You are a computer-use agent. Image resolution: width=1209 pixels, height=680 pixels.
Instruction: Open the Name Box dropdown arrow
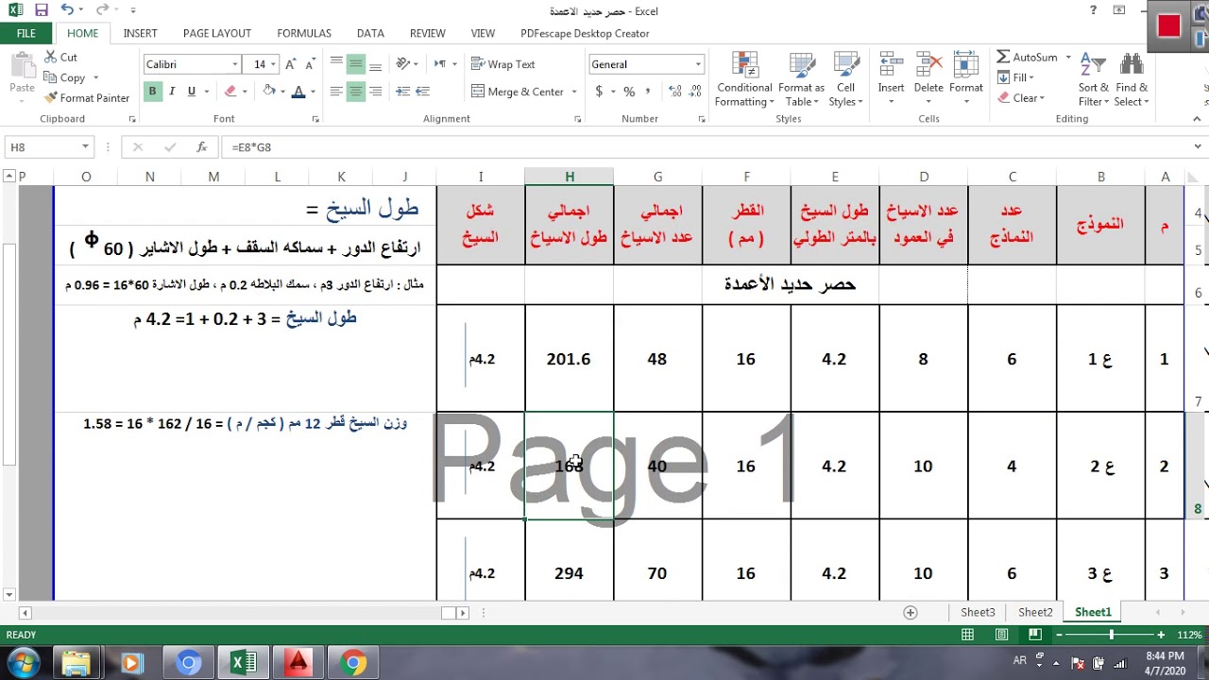[x=85, y=147]
